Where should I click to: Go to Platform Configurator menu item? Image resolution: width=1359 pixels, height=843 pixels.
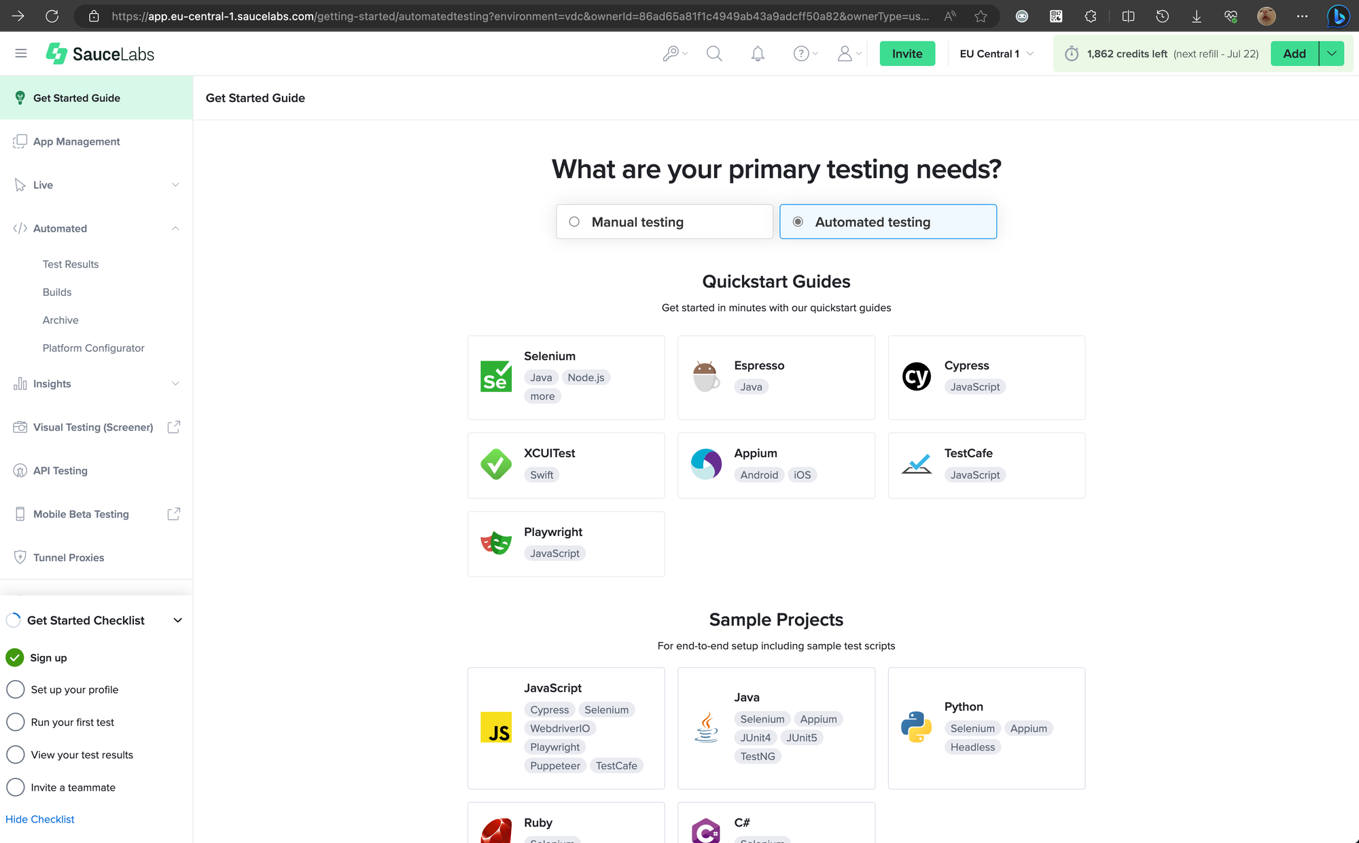click(93, 348)
